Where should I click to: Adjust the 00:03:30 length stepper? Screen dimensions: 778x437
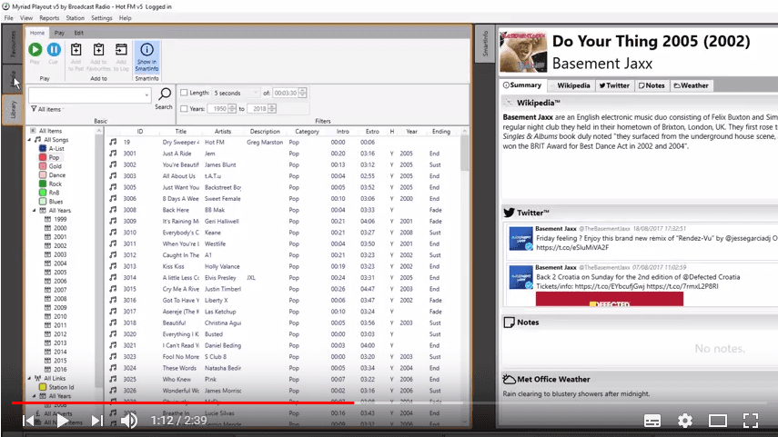[x=303, y=93]
